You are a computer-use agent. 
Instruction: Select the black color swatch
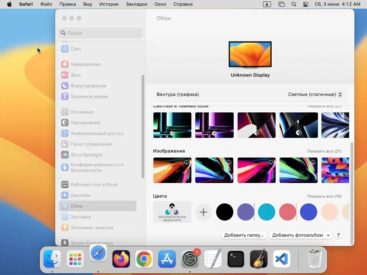coord(224,212)
